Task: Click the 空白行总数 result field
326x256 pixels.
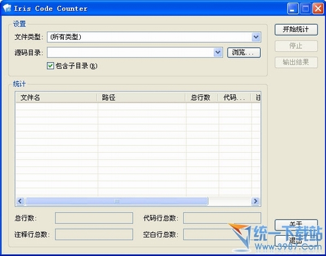Action: tap(222, 234)
